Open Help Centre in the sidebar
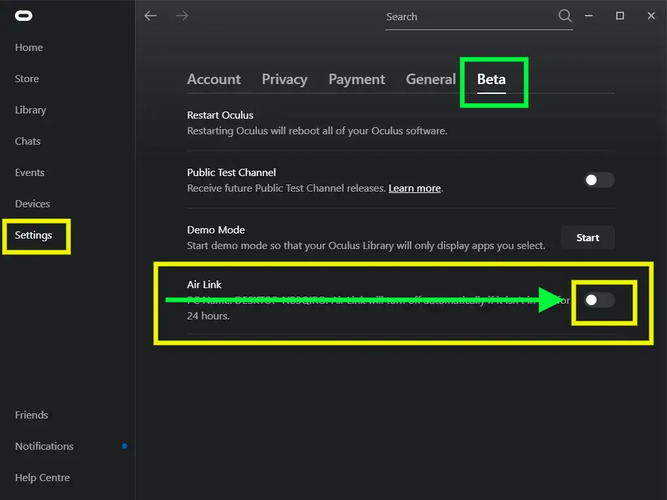667x500 pixels. [42, 477]
